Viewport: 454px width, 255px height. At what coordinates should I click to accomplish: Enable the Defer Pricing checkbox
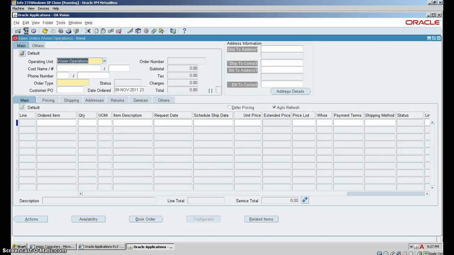[229, 107]
